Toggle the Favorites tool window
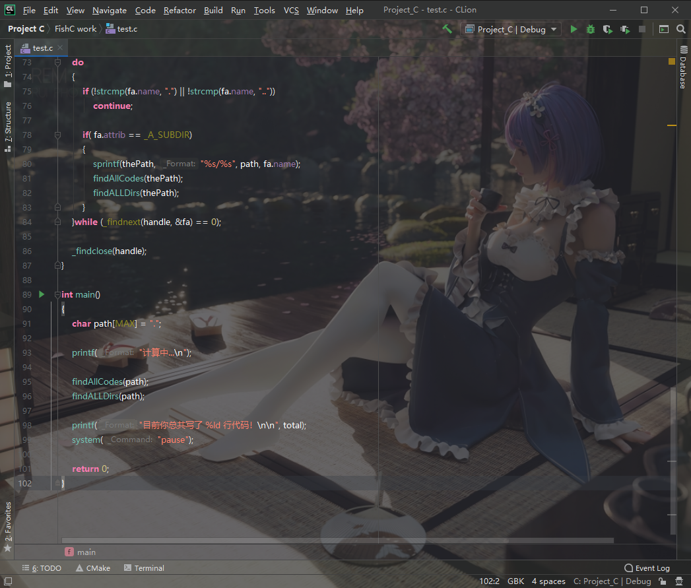This screenshot has height=588, width=691. click(7, 527)
